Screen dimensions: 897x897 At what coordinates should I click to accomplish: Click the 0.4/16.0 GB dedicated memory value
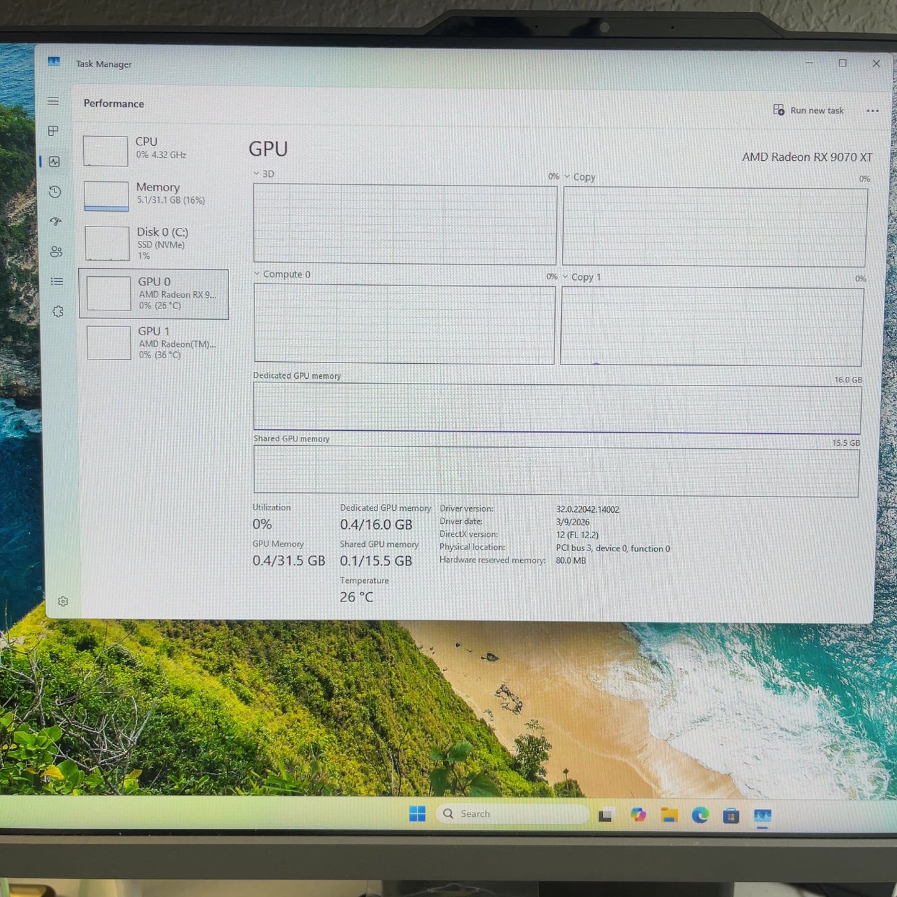(x=376, y=525)
